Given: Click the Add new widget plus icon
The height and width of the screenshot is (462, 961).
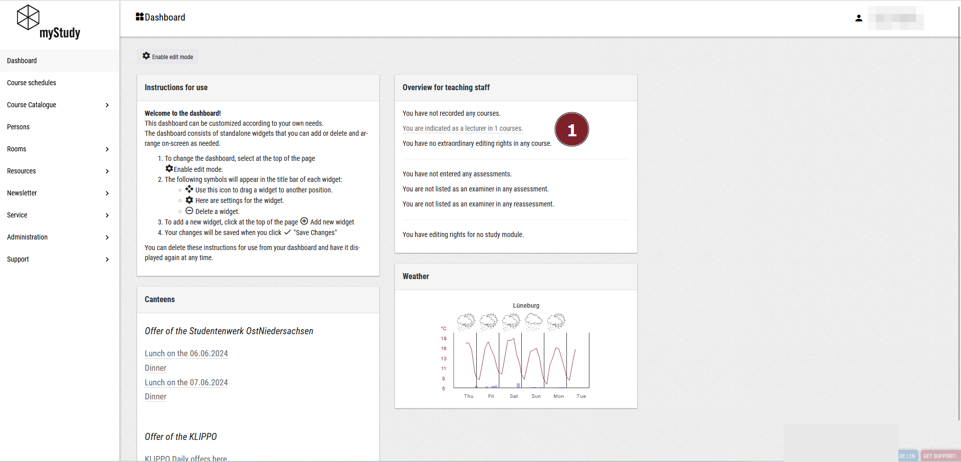Looking at the screenshot, I should [x=304, y=221].
